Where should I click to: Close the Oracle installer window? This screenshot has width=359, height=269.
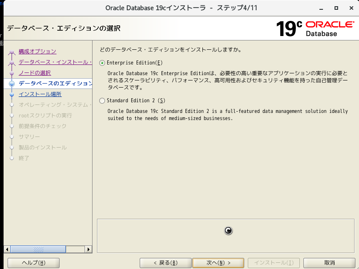(351, 8)
